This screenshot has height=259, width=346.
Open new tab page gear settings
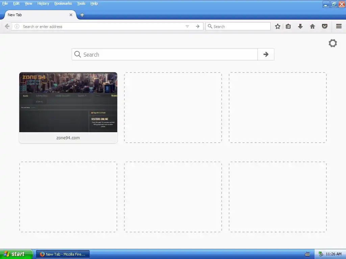(x=333, y=43)
